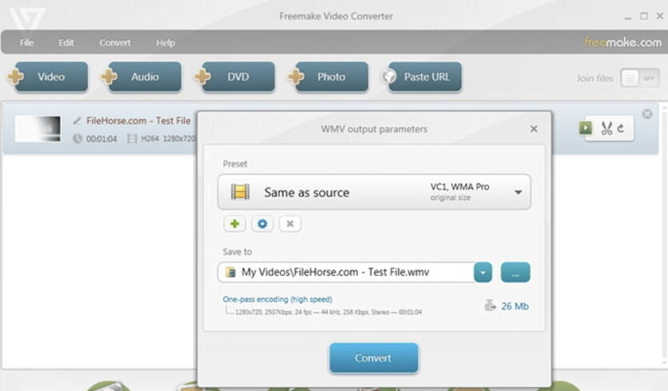The width and height of the screenshot is (668, 391).
Task: Edit preset with the blue gear icon
Action: point(262,224)
